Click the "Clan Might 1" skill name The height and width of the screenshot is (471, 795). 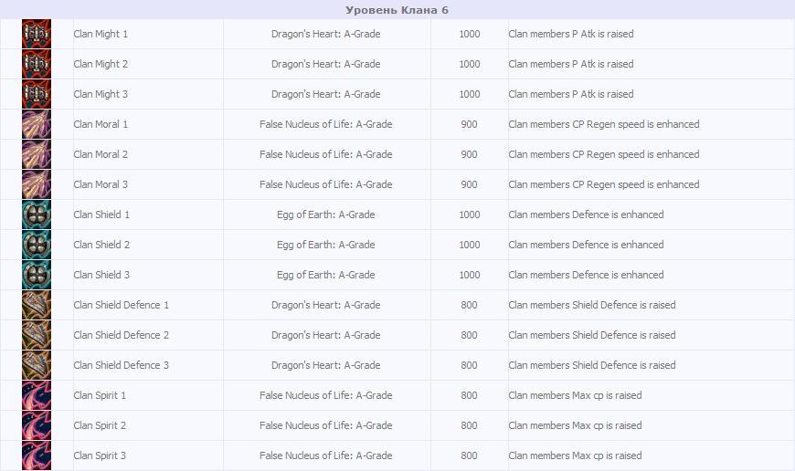101,34
